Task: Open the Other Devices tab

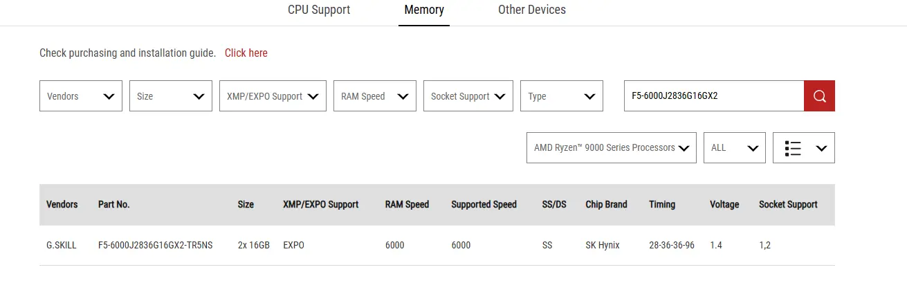Action: tap(532, 10)
